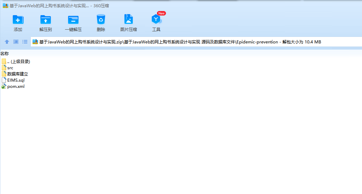The height and width of the screenshot is (194, 362).
Task: Click the archive icon in the address bar
Action: pos(35,42)
